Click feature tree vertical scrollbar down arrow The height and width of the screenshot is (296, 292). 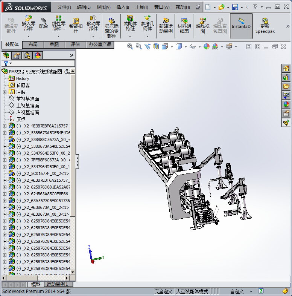tap(73, 272)
